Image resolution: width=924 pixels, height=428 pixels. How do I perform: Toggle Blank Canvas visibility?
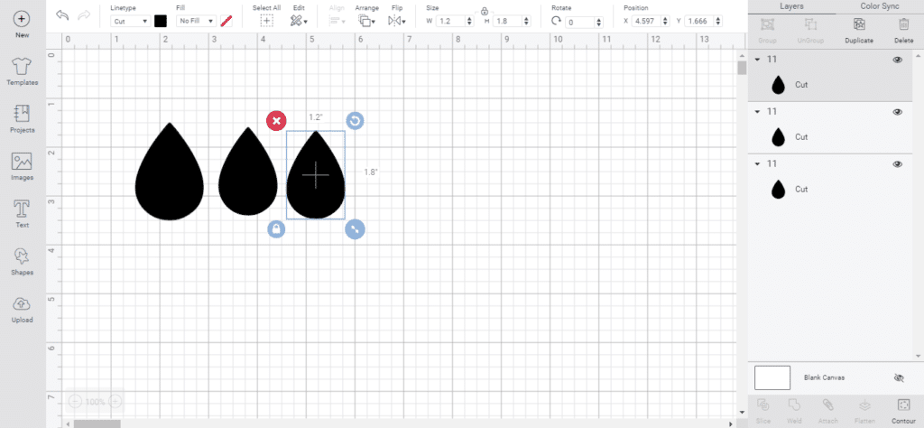897,378
